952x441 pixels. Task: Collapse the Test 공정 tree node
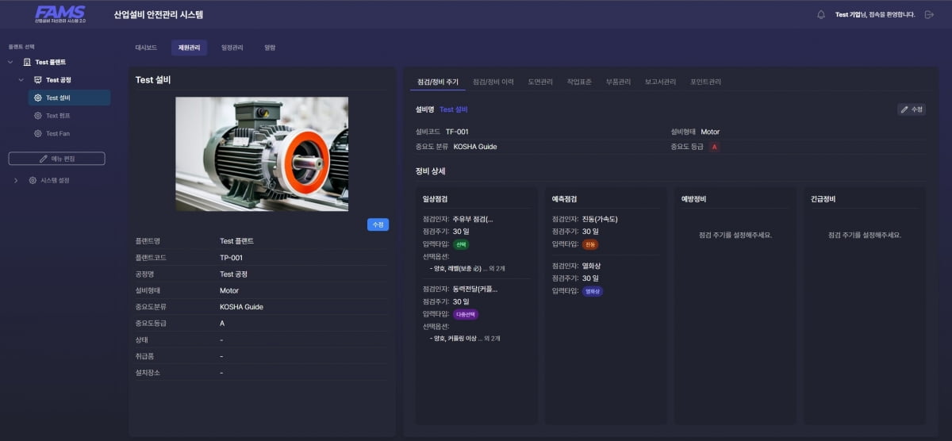click(21, 80)
